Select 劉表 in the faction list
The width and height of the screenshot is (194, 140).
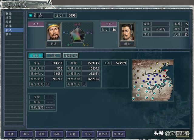[14, 30]
